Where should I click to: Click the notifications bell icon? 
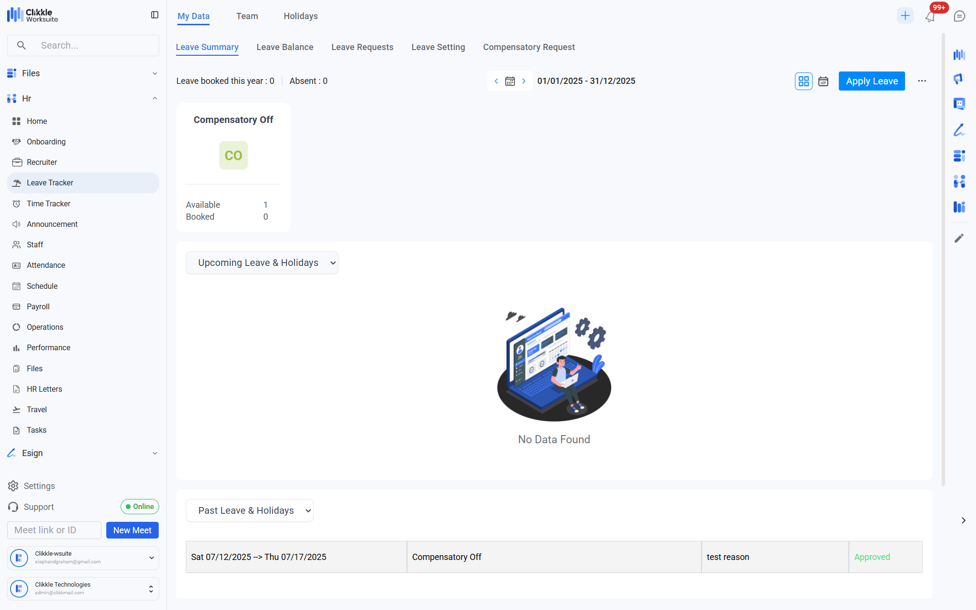930,17
